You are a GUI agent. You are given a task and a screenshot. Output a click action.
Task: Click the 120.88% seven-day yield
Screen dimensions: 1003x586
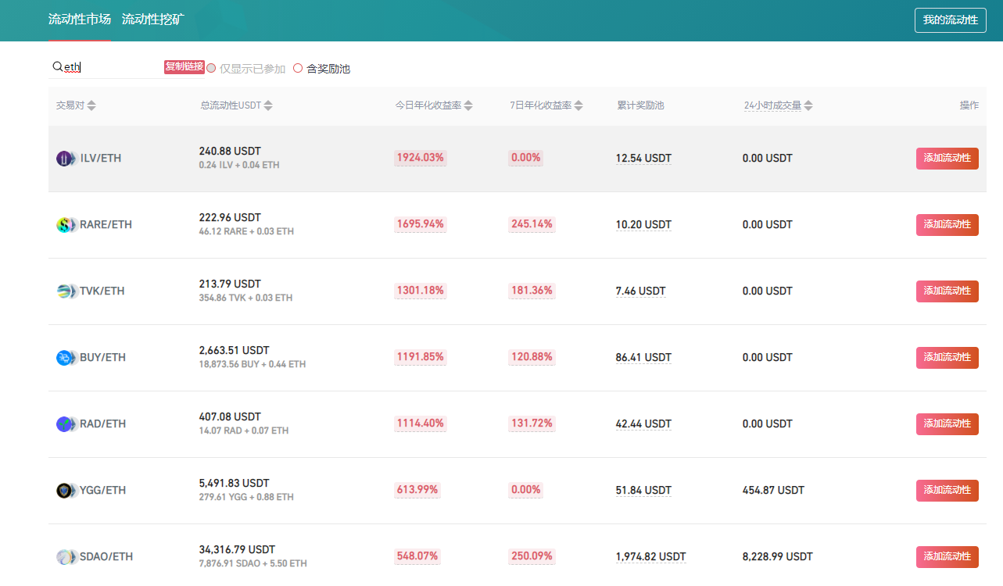(x=532, y=357)
